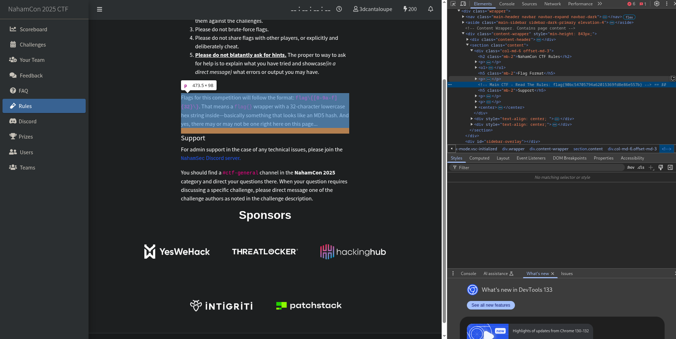Toggle the device toolbar emulation icon

(x=463, y=4)
